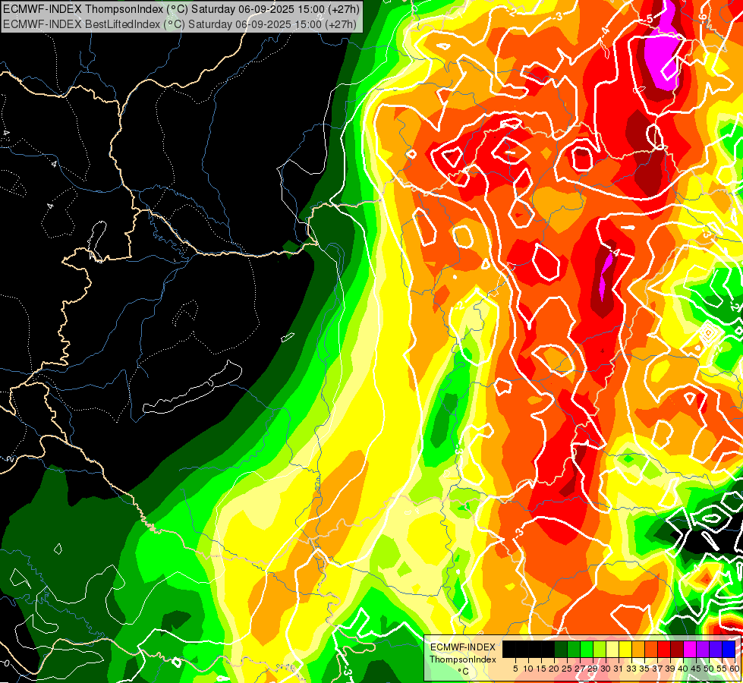This screenshot has width=743, height=683.
Task: Click the -5 contour label on the map
Action: pyautogui.click(x=648, y=19)
